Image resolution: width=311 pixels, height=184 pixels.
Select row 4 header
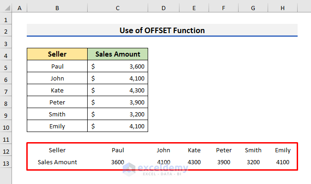tap(6, 54)
